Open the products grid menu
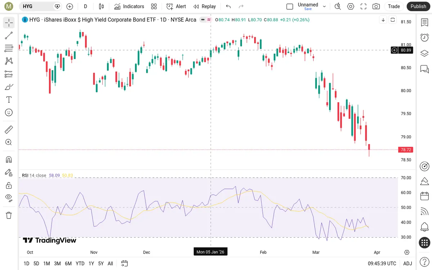Screen dimensions: 432x270 tap(424, 243)
